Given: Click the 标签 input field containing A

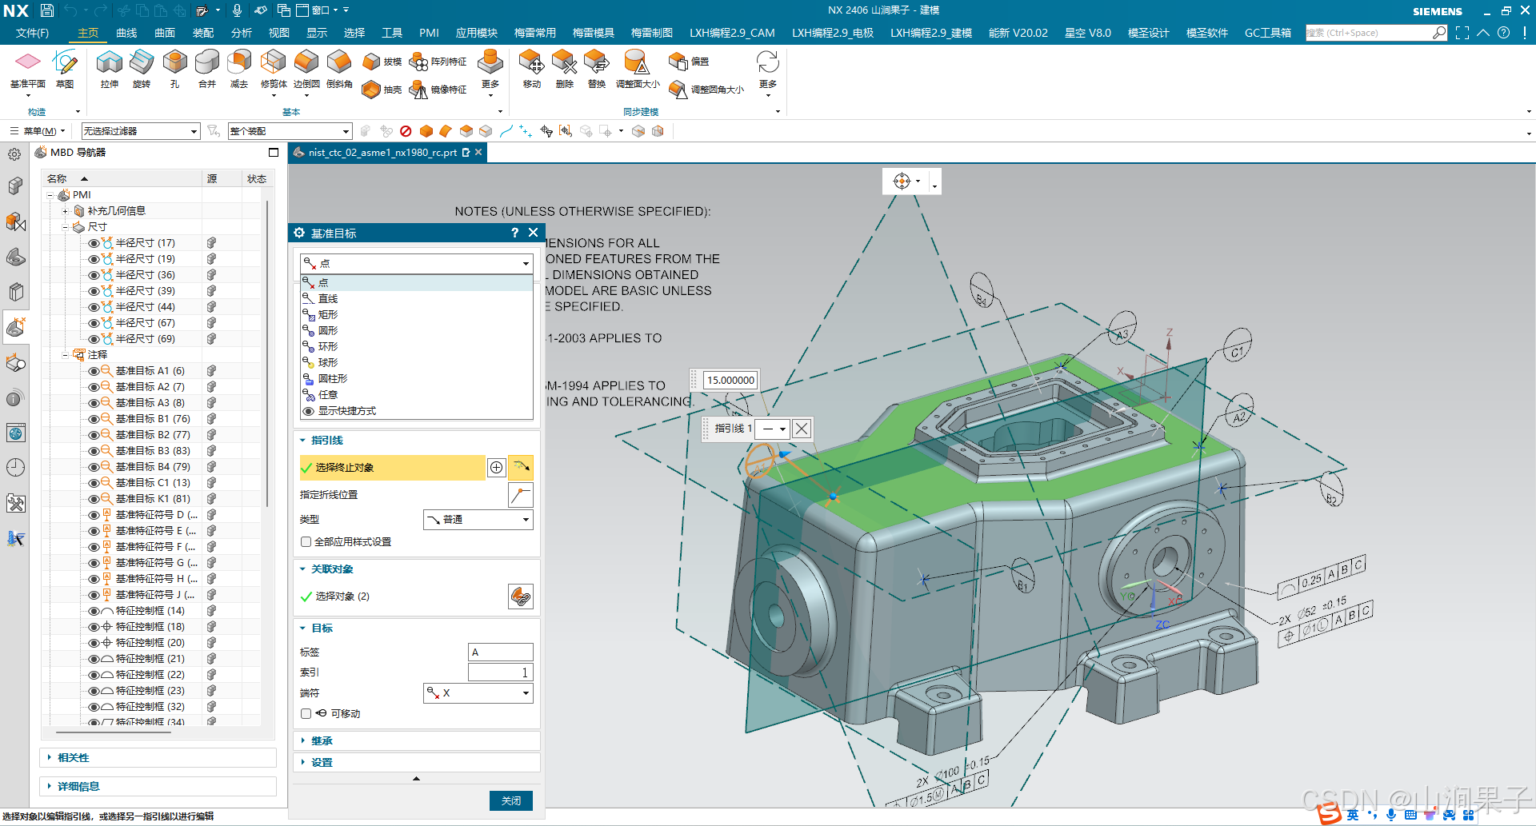Looking at the screenshot, I should coord(500,652).
